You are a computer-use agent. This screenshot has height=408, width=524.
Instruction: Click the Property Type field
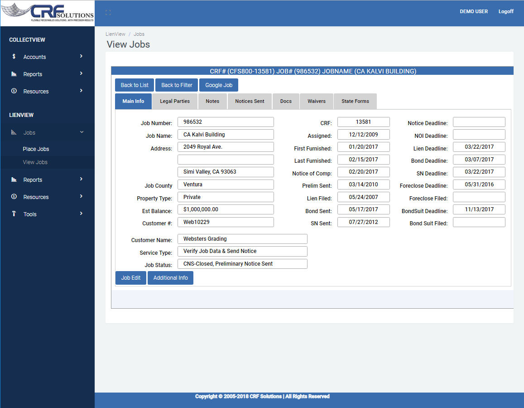tap(226, 197)
